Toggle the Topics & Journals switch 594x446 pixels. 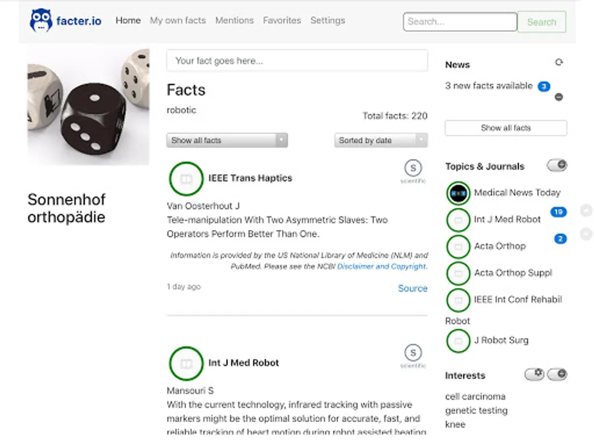[x=557, y=166]
